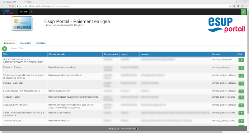Click the browser address bar URL
The width and height of the screenshot is (249, 133).
pos(93,6)
